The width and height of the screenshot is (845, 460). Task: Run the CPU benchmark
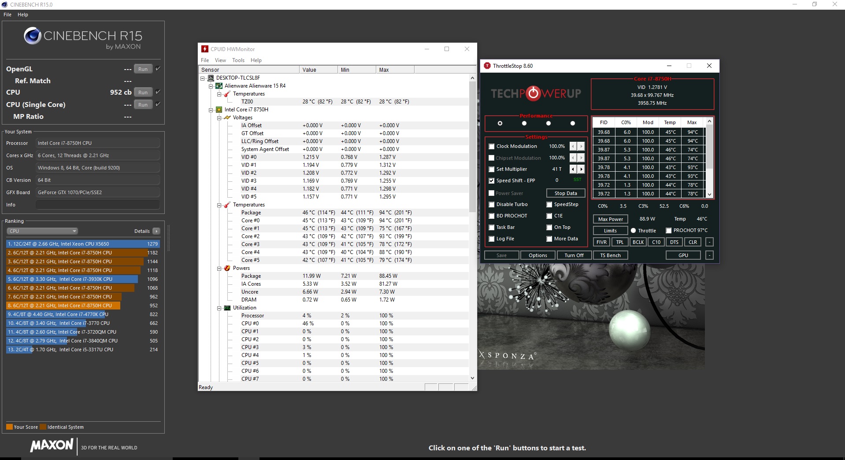coord(143,92)
